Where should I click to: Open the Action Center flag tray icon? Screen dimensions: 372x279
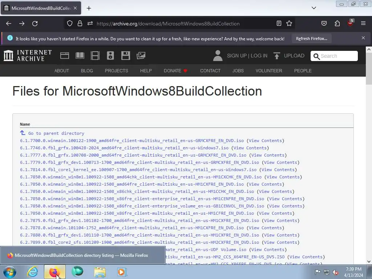[x=318, y=272]
